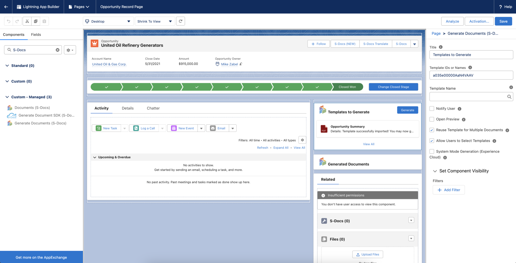Click the Template Name search magnifier
The width and height of the screenshot is (516, 263).
(x=509, y=97)
